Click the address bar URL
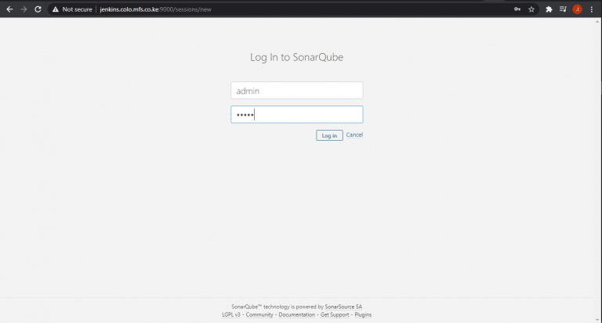Viewport: 602px width, 323px height. [155, 9]
